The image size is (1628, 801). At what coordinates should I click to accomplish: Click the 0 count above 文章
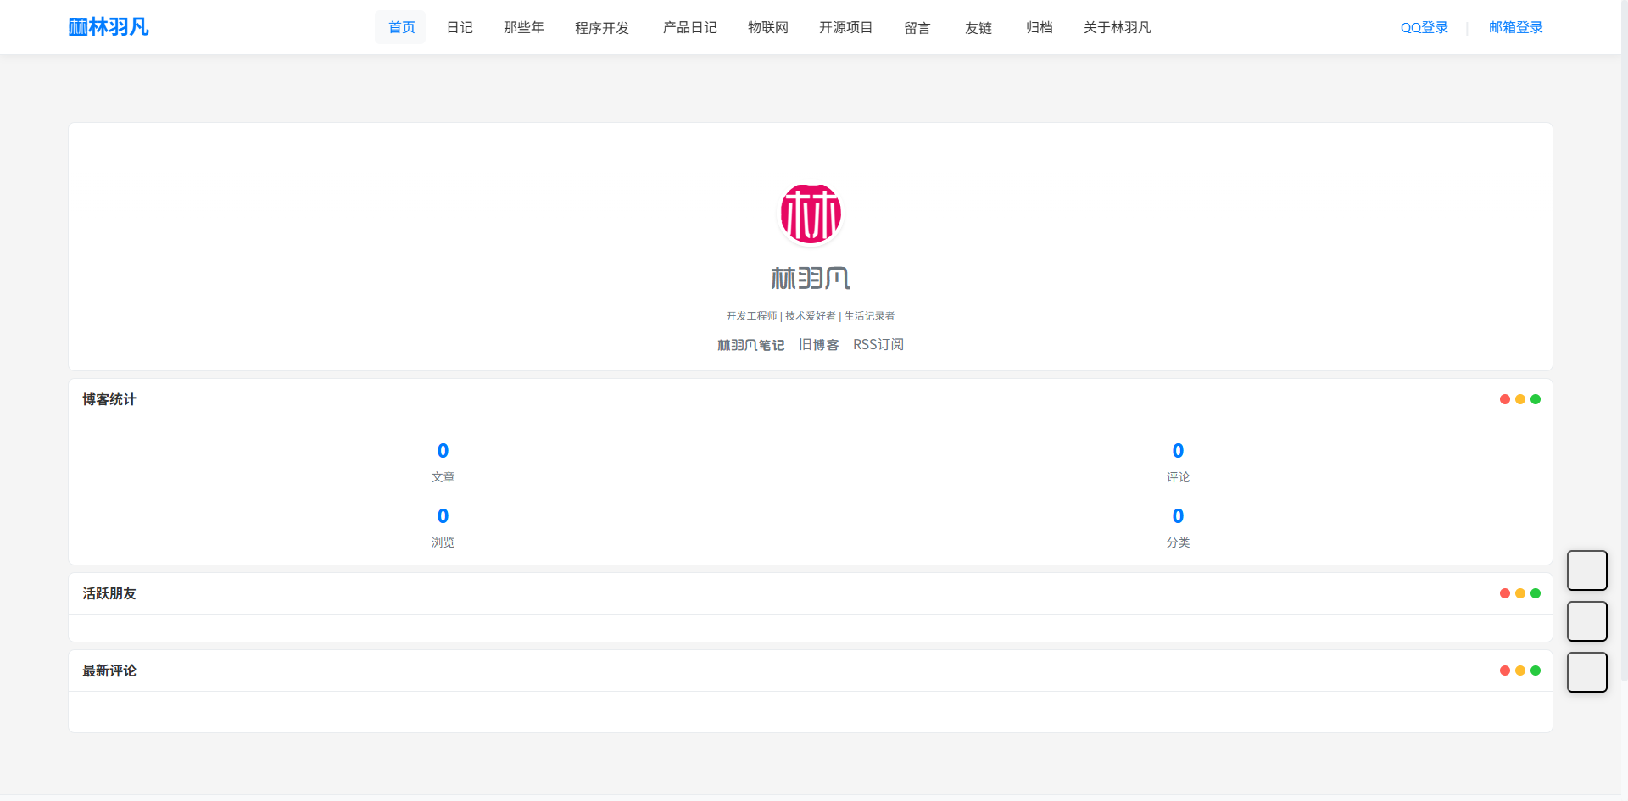coord(443,451)
